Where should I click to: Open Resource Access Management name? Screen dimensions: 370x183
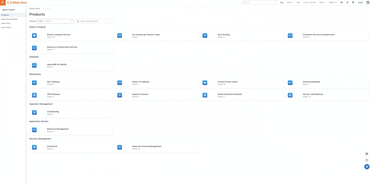click(x=147, y=146)
